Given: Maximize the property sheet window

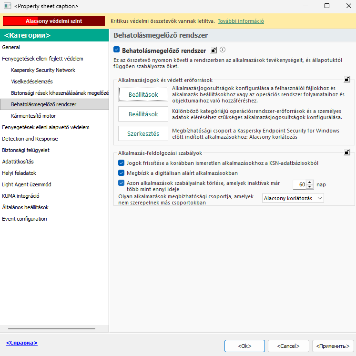Looking at the screenshot, I should pyautogui.click(x=327, y=6).
